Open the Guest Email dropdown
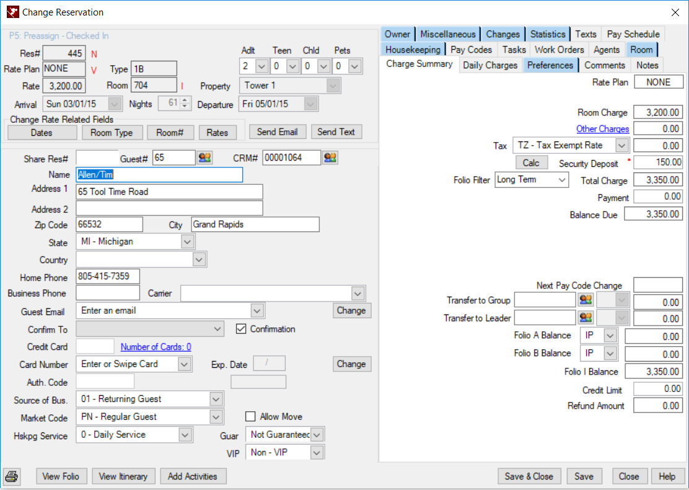Image resolution: width=689 pixels, height=490 pixels. pos(257,311)
